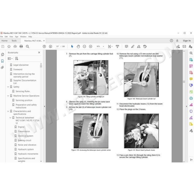Open More Tools wrench icon
The image size is (194, 194).
click(x=191, y=131)
